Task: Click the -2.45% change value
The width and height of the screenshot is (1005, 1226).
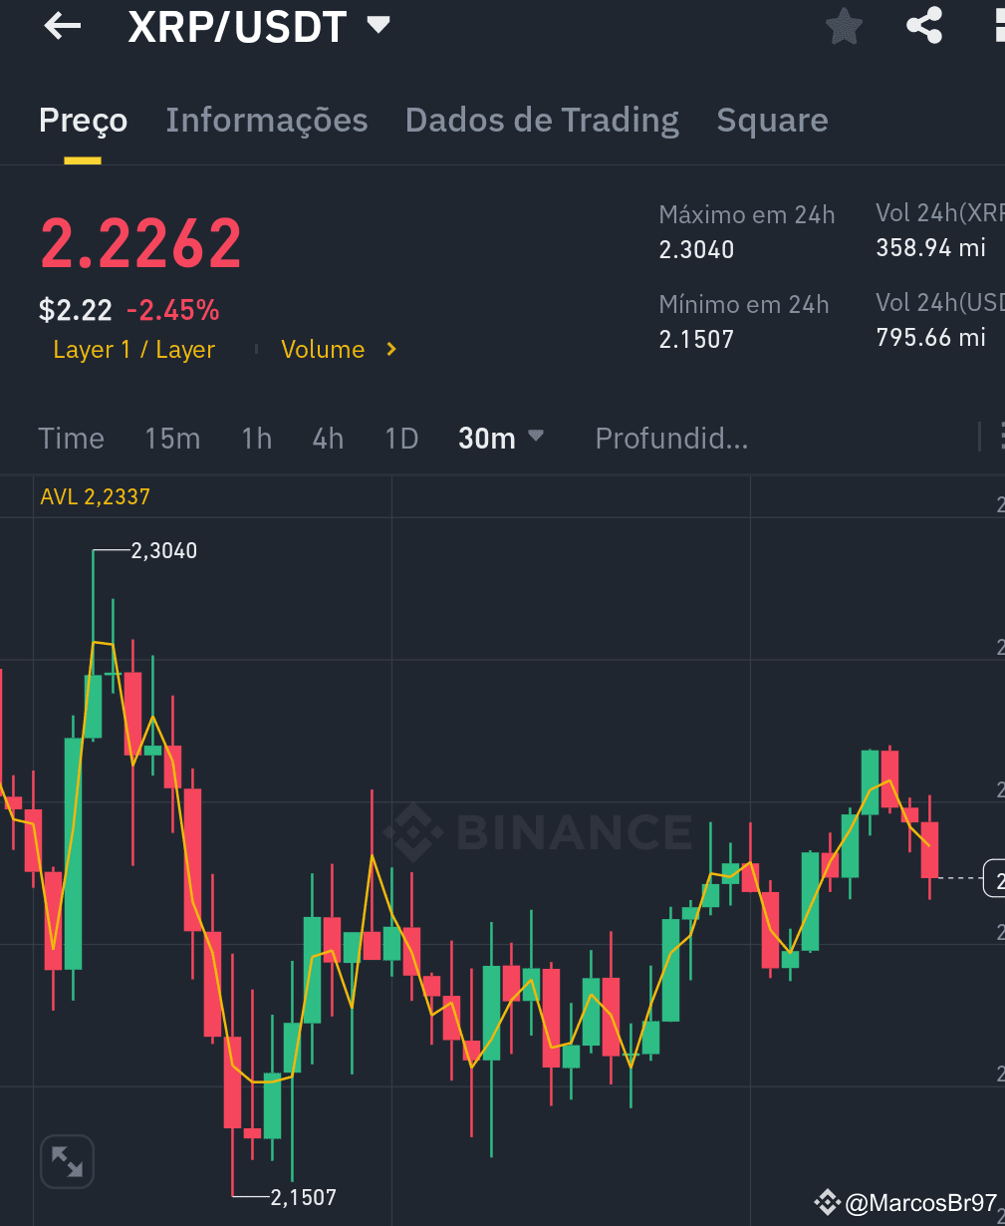Action: pos(172,311)
